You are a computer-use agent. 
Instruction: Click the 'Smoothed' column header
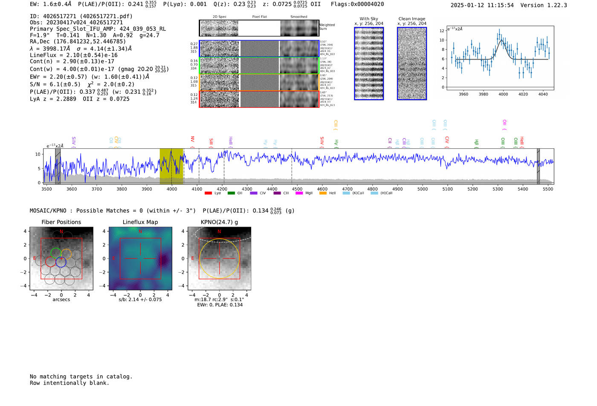tap(298, 17)
